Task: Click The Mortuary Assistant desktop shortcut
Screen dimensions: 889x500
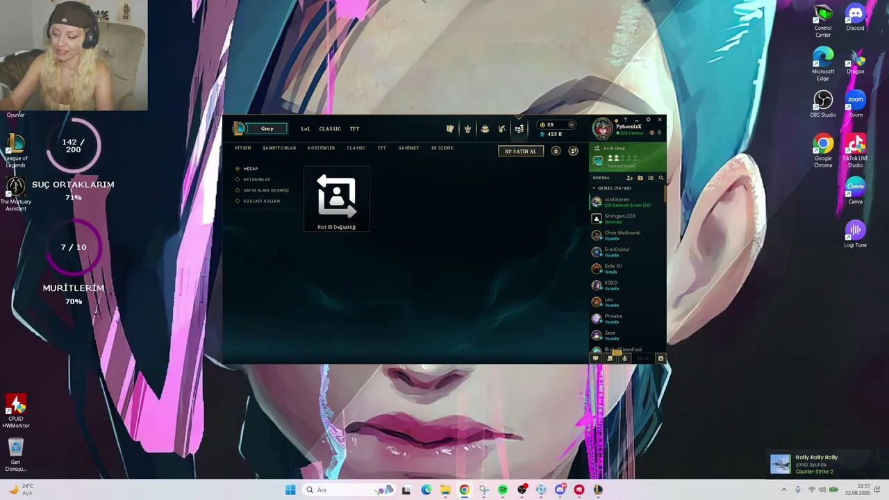Action: coord(15,194)
